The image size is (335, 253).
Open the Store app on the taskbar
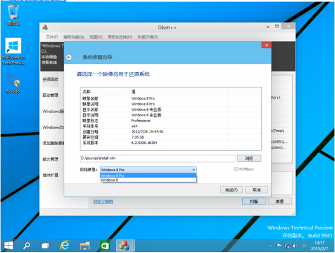105,246
